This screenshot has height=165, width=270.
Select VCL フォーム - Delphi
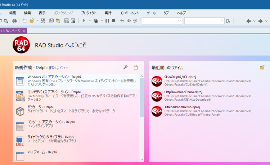(x=76, y=156)
